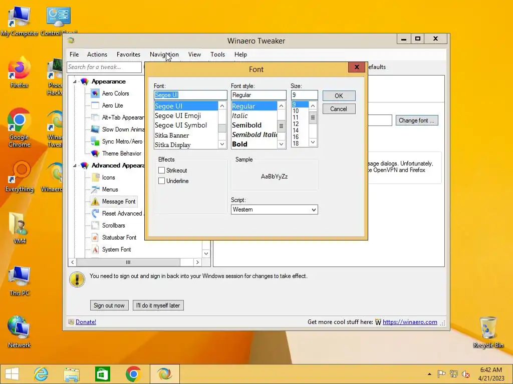The height and width of the screenshot is (384, 513).
Task: Click the Message Font warning icon
Action: (x=95, y=201)
